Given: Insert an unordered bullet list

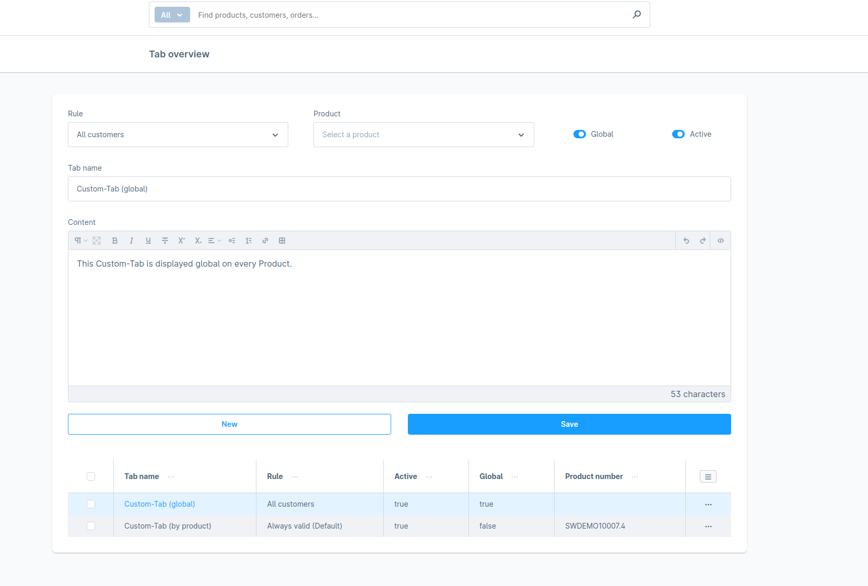Looking at the screenshot, I should tap(232, 241).
